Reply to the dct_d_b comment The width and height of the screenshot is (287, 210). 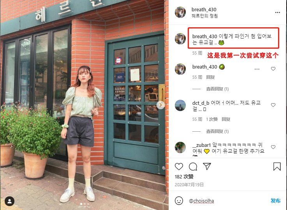[x=226, y=119]
